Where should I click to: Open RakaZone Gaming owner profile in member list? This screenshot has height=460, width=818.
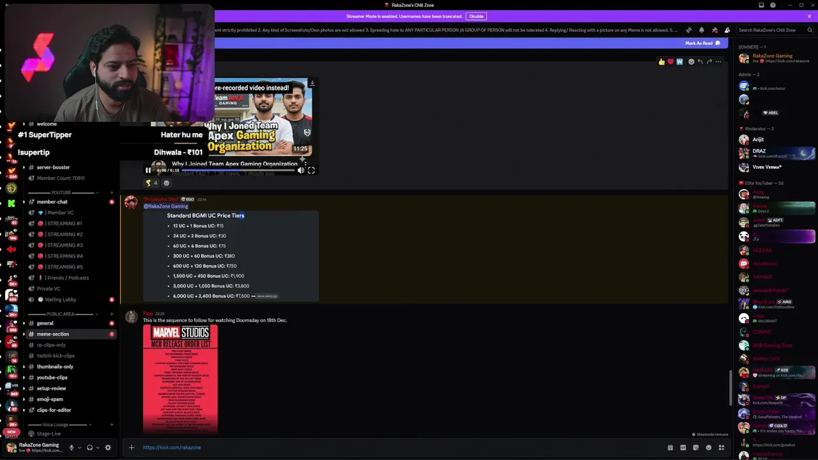pos(776,58)
